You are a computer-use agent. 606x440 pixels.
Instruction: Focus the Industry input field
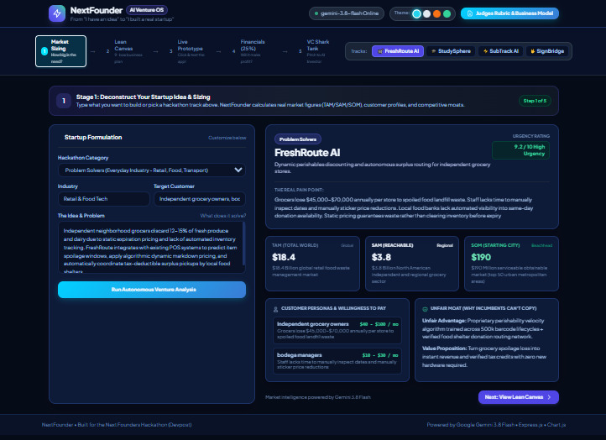(x=103, y=199)
